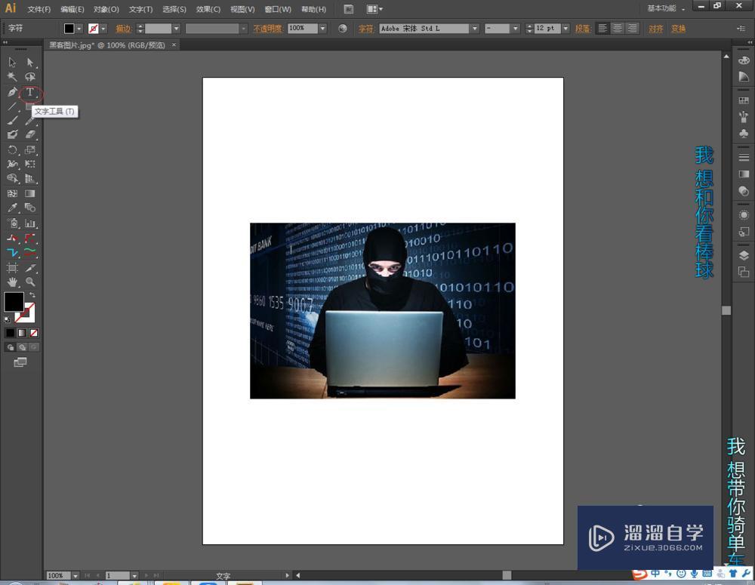Select the Slice tool

(30, 268)
